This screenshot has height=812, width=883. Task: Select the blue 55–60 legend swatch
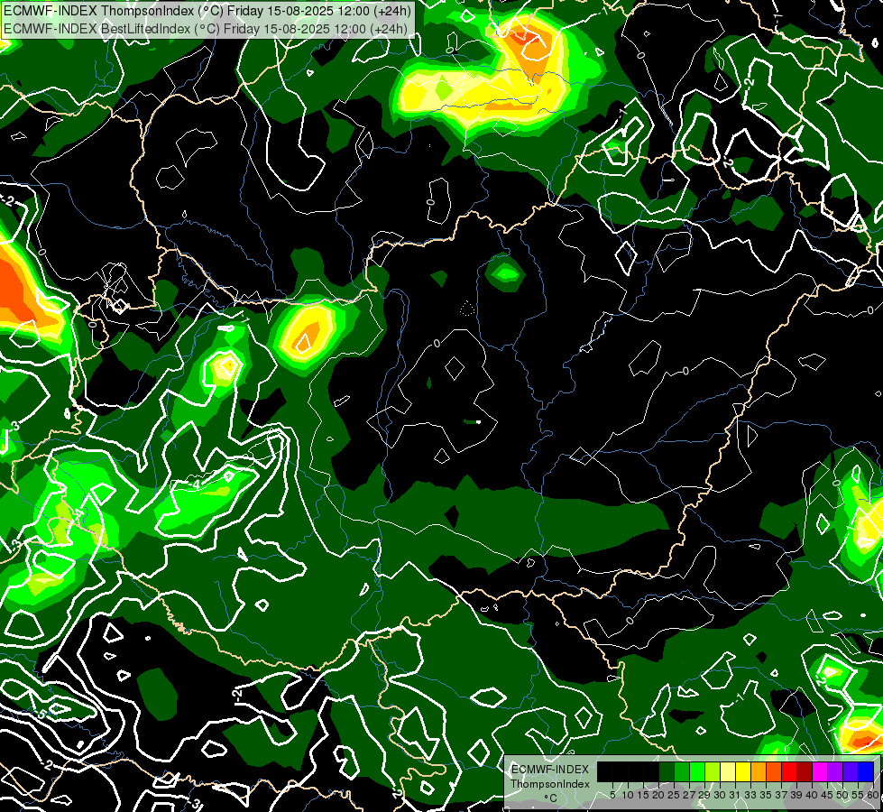pyautogui.click(x=866, y=772)
